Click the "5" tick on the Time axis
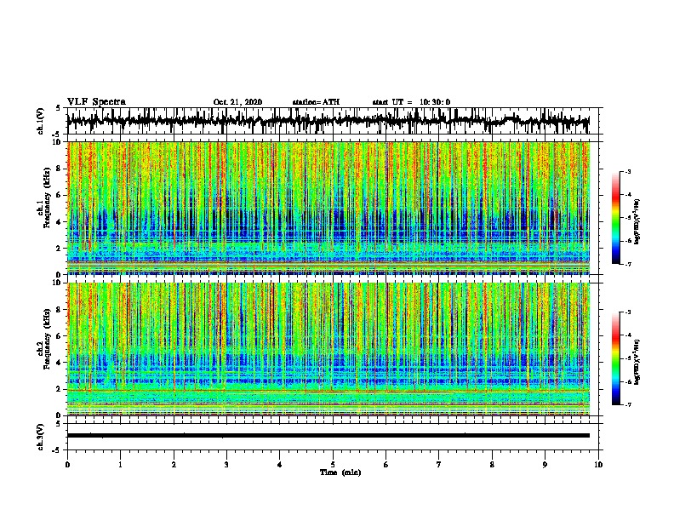 coord(333,465)
